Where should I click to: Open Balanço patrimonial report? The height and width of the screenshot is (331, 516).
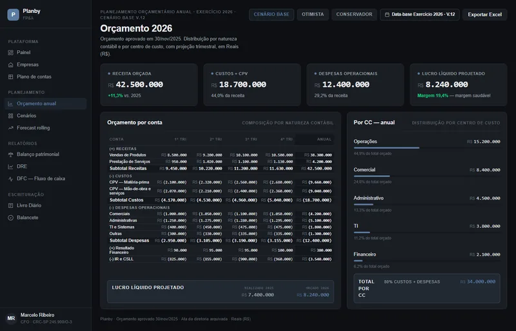45,155
